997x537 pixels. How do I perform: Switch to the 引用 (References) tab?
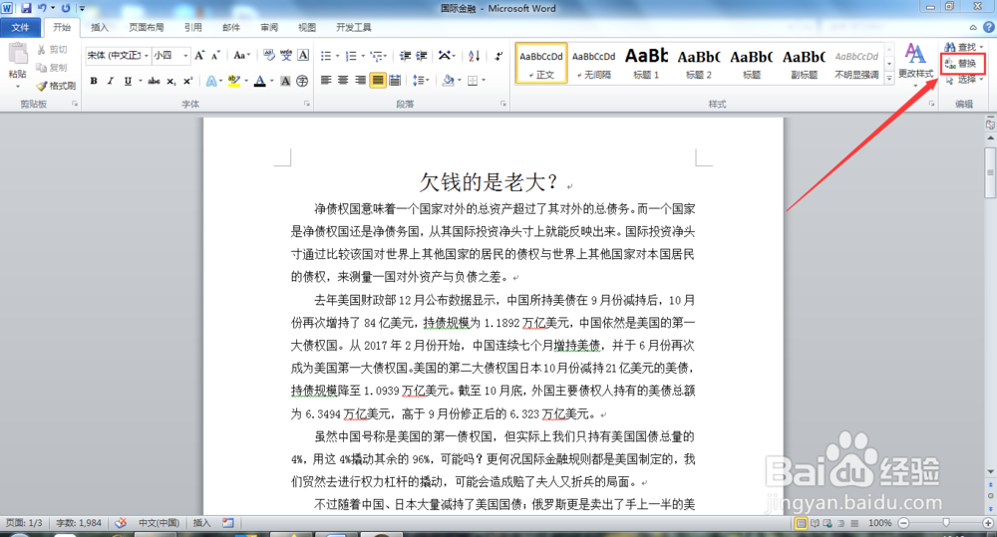pos(193,27)
